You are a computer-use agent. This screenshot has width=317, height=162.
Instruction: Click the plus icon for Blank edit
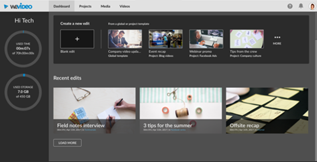pos(77,39)
